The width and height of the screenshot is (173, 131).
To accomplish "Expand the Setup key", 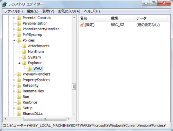I will click(x=14, y=108).
